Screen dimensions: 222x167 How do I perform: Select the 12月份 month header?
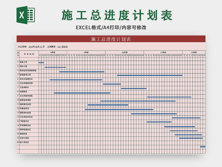coord(194,52)
